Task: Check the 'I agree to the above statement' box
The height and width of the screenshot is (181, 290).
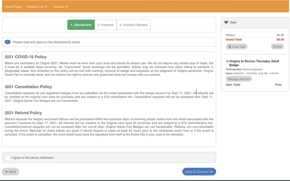Action: (x=8, y=158)
